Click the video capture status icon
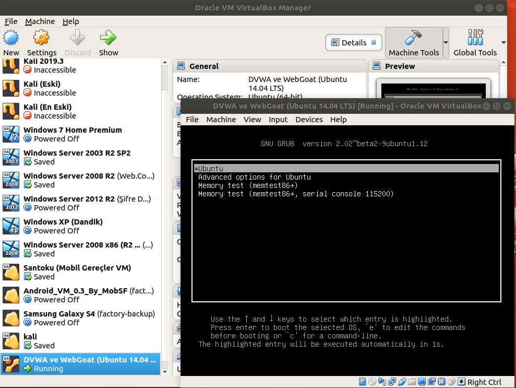 click(431, 382)
